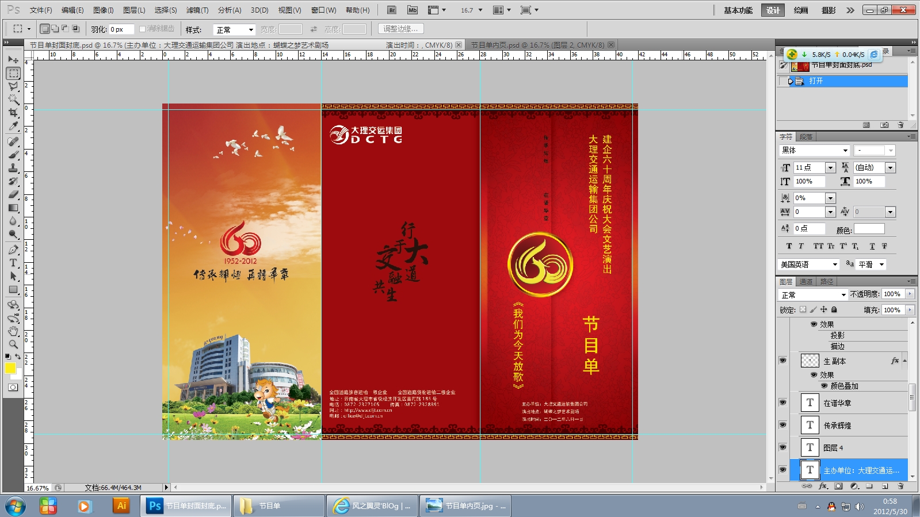Click the 基本功能 workspace button
The image size is (920, 517).
(x=738, y=10)
